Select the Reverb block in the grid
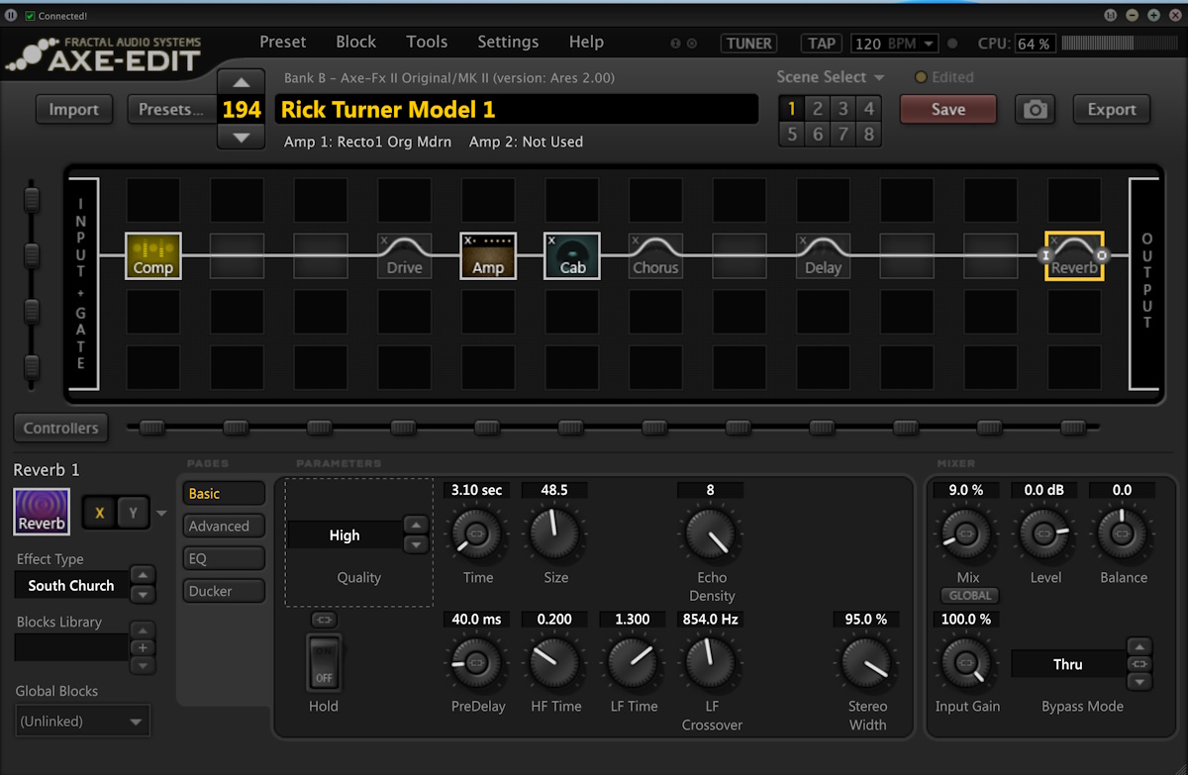Viewport: 1188px width, 775px height. click(1074, 255)
